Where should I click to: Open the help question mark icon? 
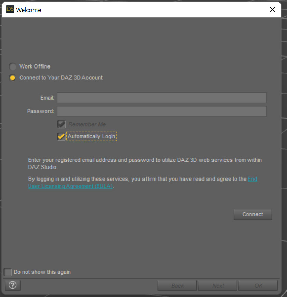pos(13,285)
